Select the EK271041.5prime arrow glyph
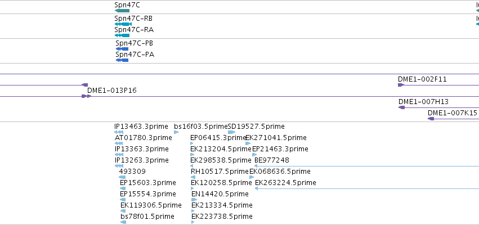This screenshot has height=225, width=479. pyautogui.click(x=248, y=143)
